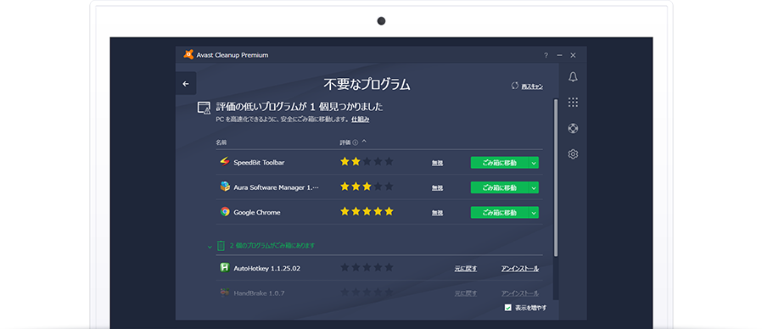Click the Aura Software Manager star rating
Screen dimensions: 762x329
click(x=367, y=187)
